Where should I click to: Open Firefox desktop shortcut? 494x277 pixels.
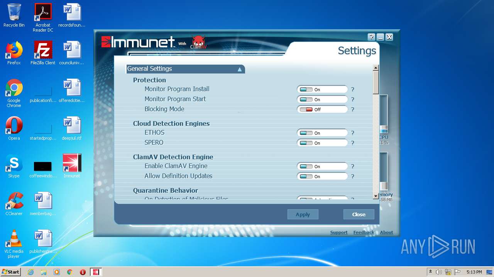click(x=14, y=53)
